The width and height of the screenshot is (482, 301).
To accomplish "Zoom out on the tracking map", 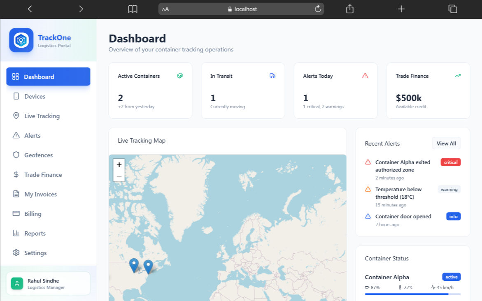I will [119, 176].
